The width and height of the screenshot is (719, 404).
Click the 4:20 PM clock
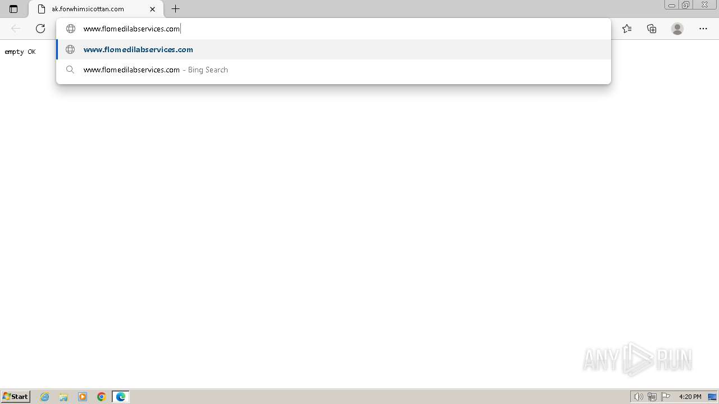[x=690, y=397]
